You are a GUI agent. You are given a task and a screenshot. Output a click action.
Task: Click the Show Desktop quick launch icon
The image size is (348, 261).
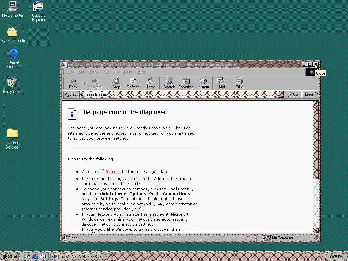[x=27, y=257]
